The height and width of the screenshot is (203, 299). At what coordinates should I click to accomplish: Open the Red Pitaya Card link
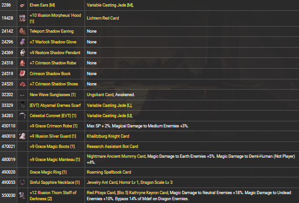[101, 193]
